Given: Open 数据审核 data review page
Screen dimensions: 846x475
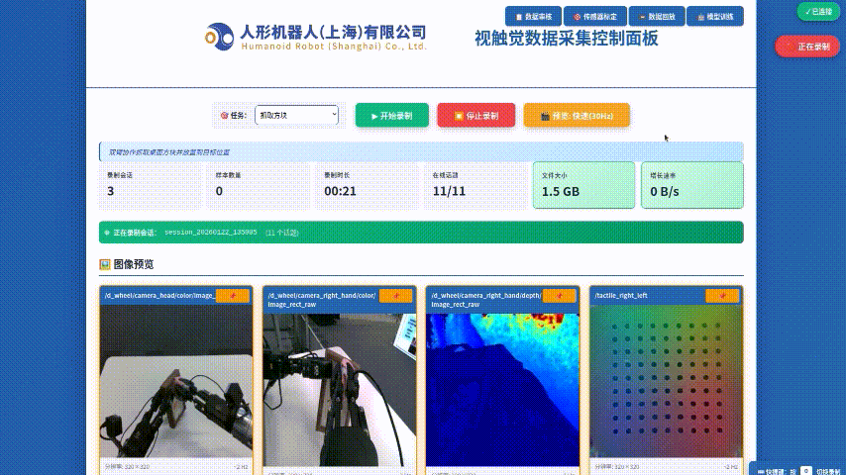Looking at the screenshot, I should 534,17.
